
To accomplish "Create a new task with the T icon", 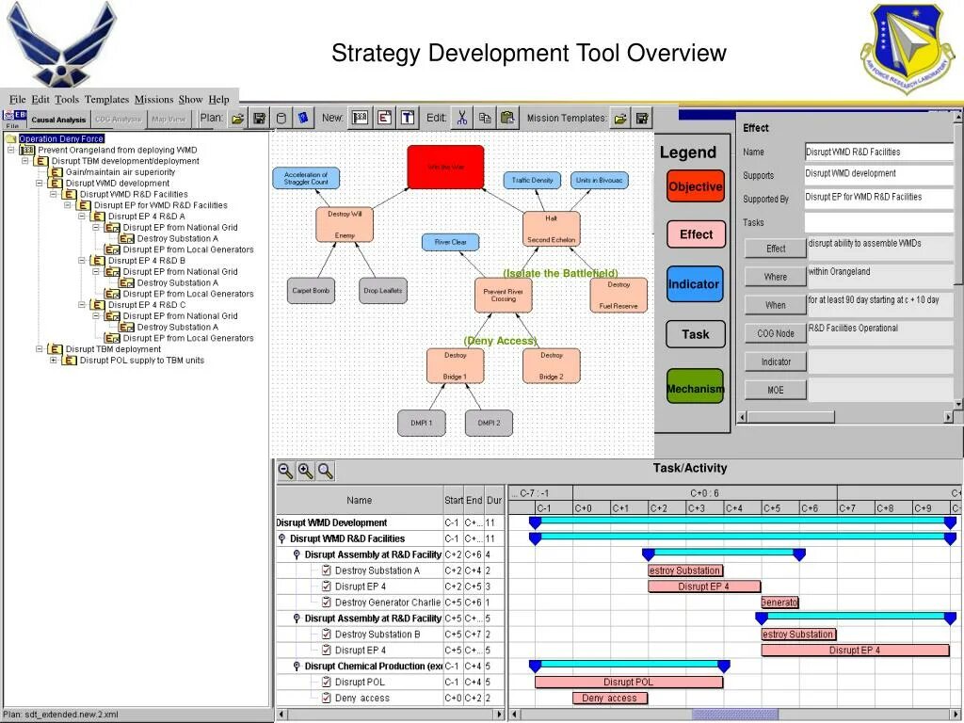I will click(x=408, y=118).
